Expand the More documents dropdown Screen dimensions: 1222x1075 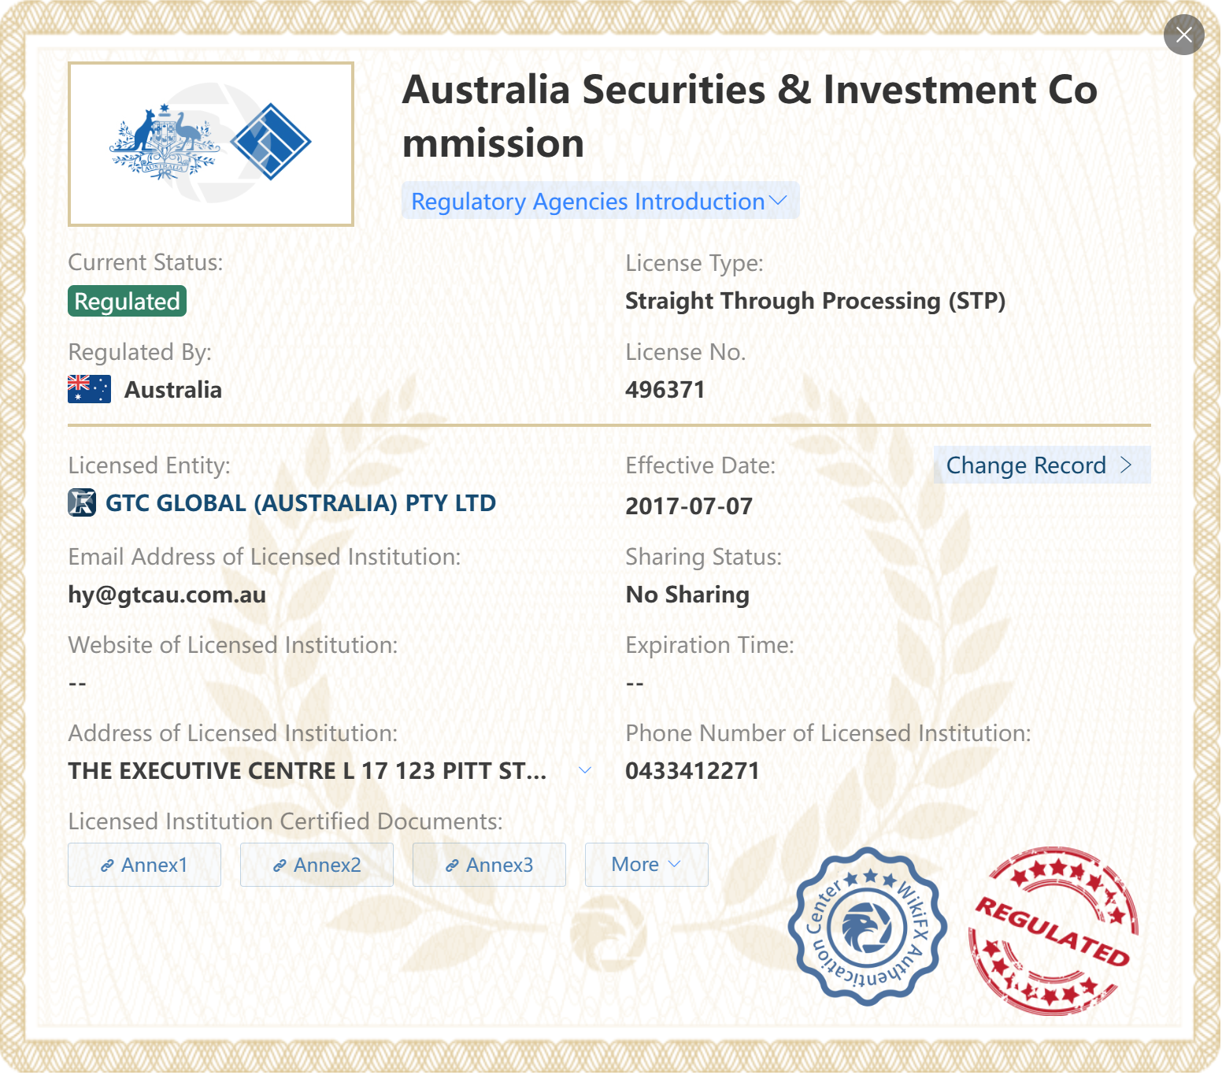tap(646, 865)
